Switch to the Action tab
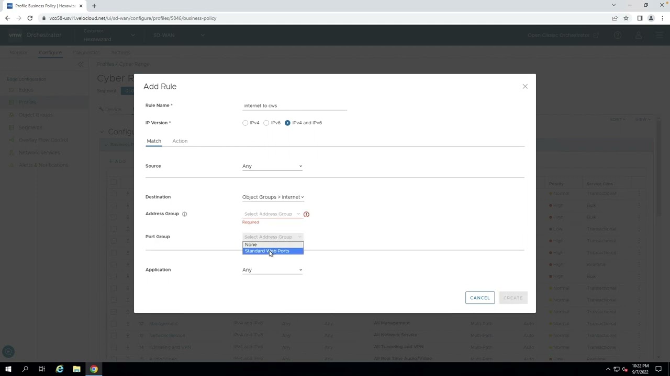 click(180, 141)
